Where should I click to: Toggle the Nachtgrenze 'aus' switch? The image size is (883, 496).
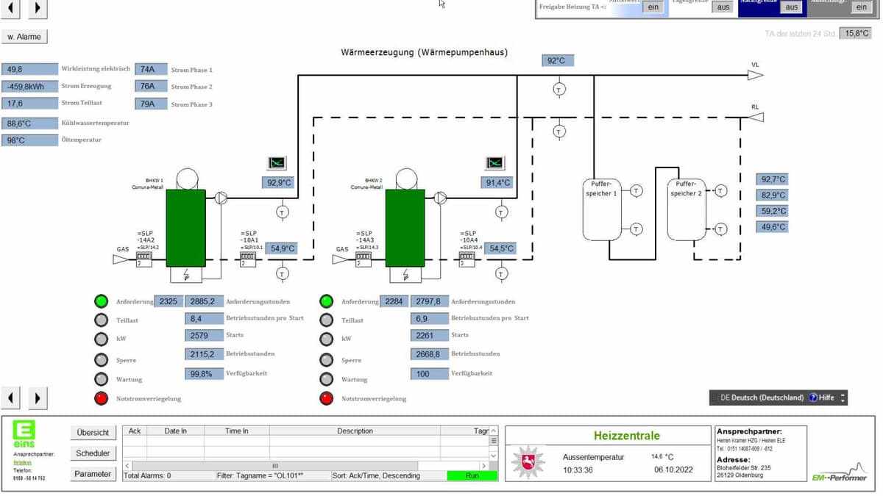pyautogui.click(x=791, y=7)
